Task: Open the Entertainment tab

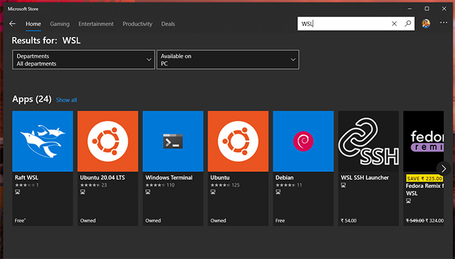Action: coord(96,24)
